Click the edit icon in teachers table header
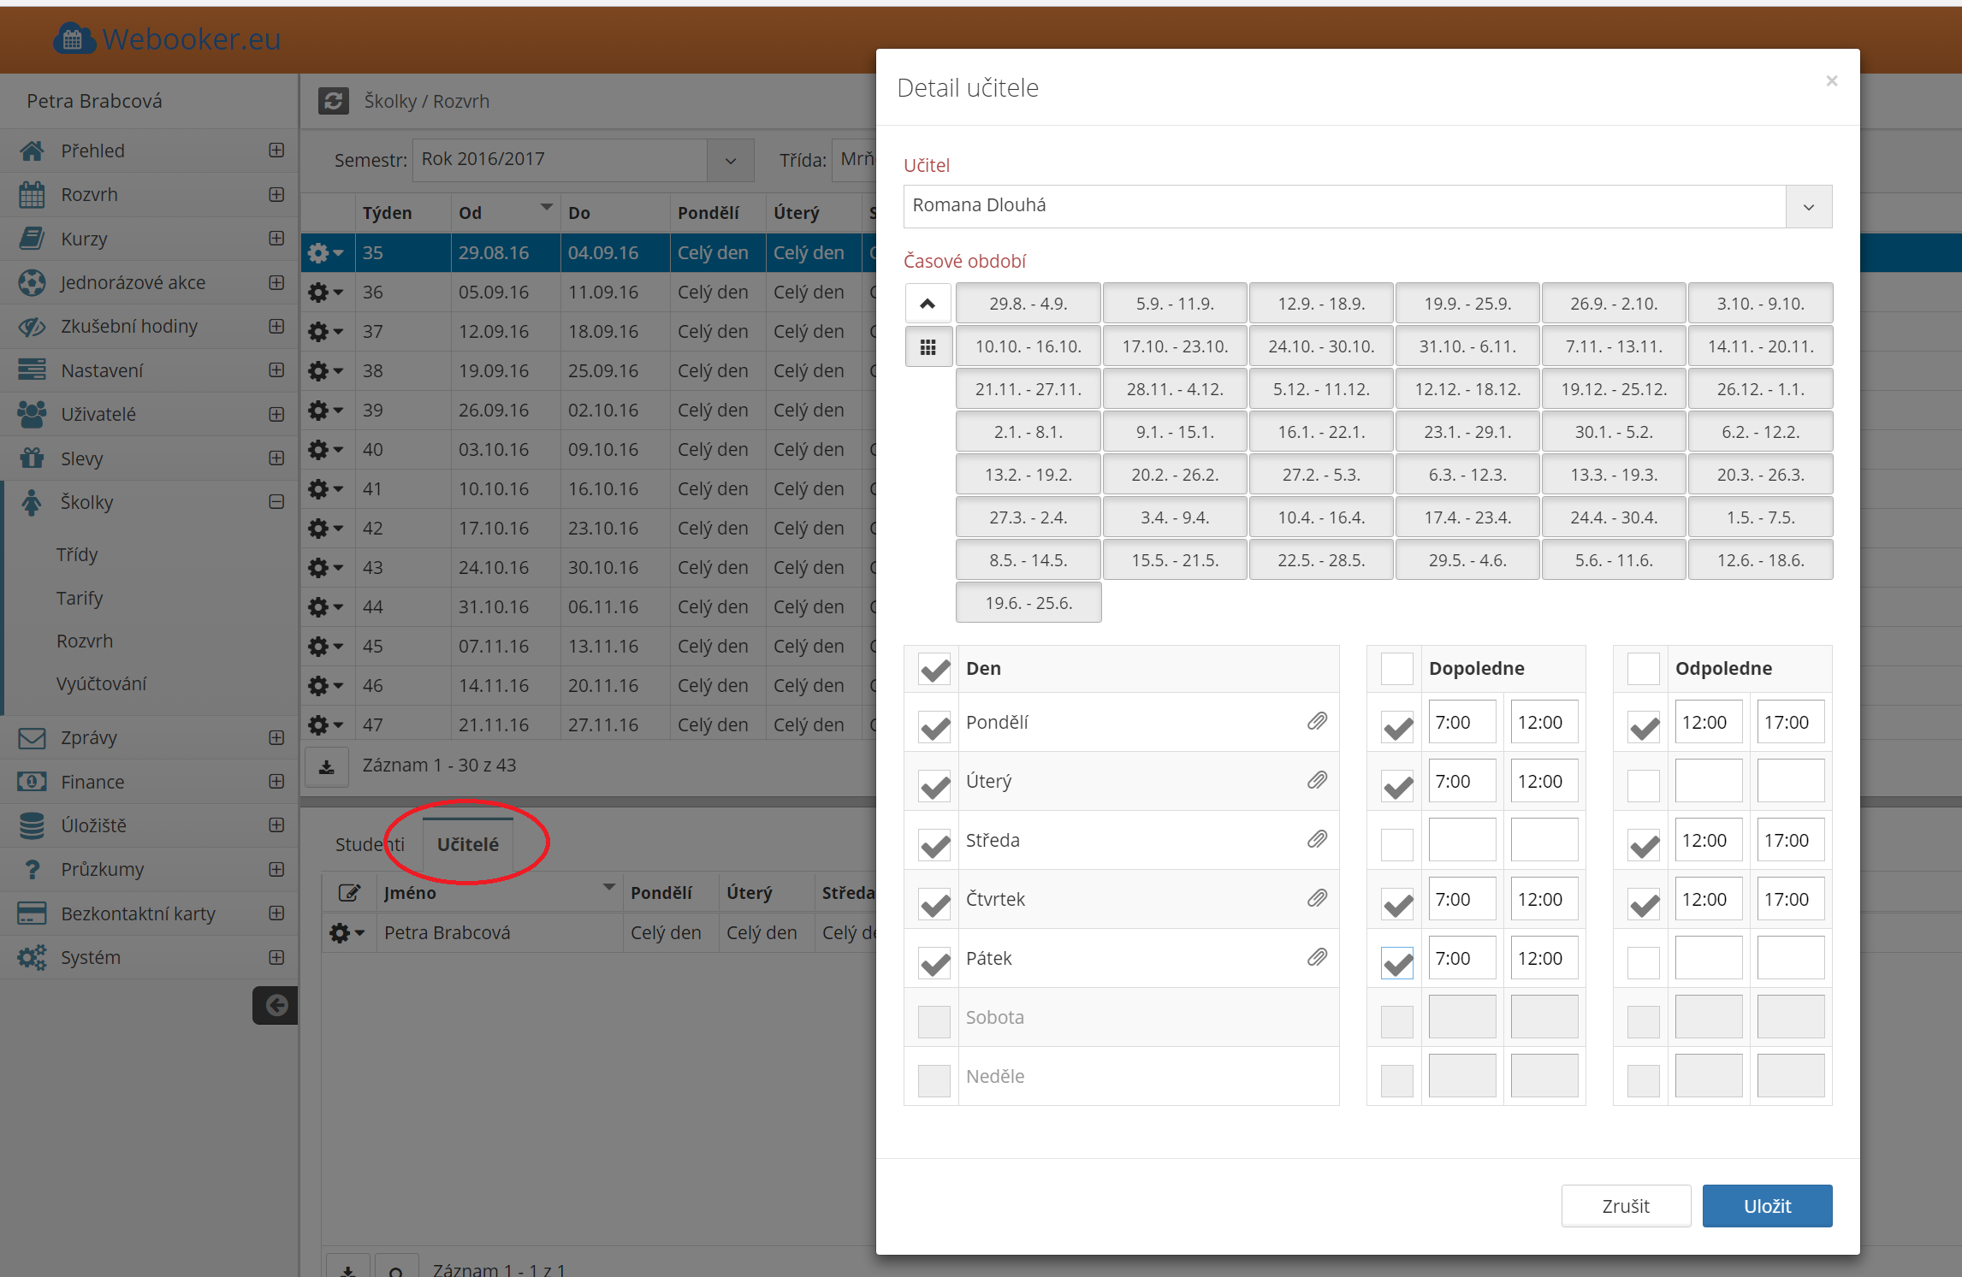The width and height of the screenshot is (1962, 1277). click(x=349, y=893)
